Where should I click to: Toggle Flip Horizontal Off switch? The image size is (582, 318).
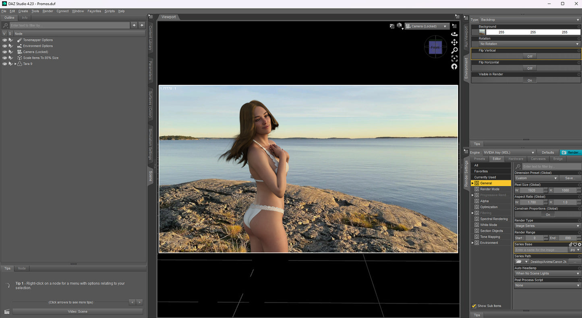pyautogui.click(x=530, y=68)
